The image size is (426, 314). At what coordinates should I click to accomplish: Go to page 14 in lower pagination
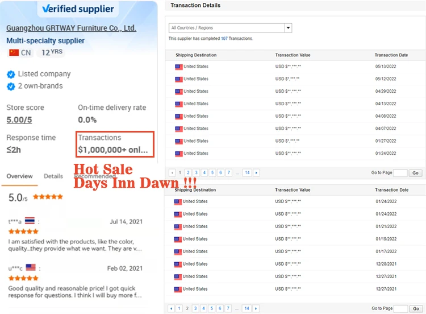pos(247,308)
